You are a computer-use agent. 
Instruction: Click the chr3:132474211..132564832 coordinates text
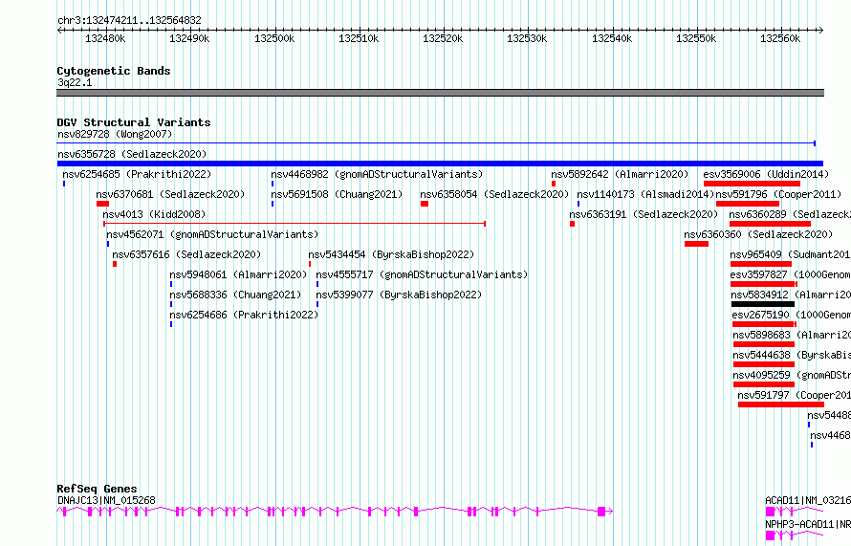pyautogui.click(x=129, y=21)
